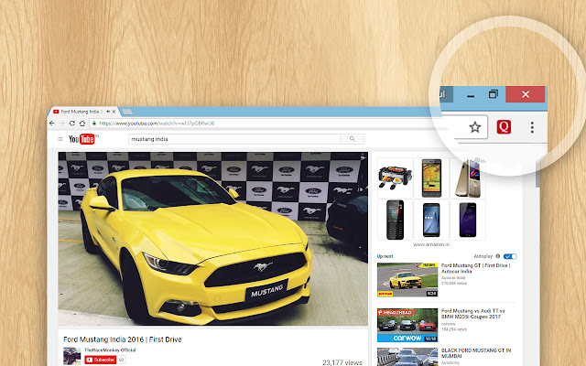586x366 pixels.
Task: Open the black Mustang Mumbai thumbnail
Action: [407, 357]
